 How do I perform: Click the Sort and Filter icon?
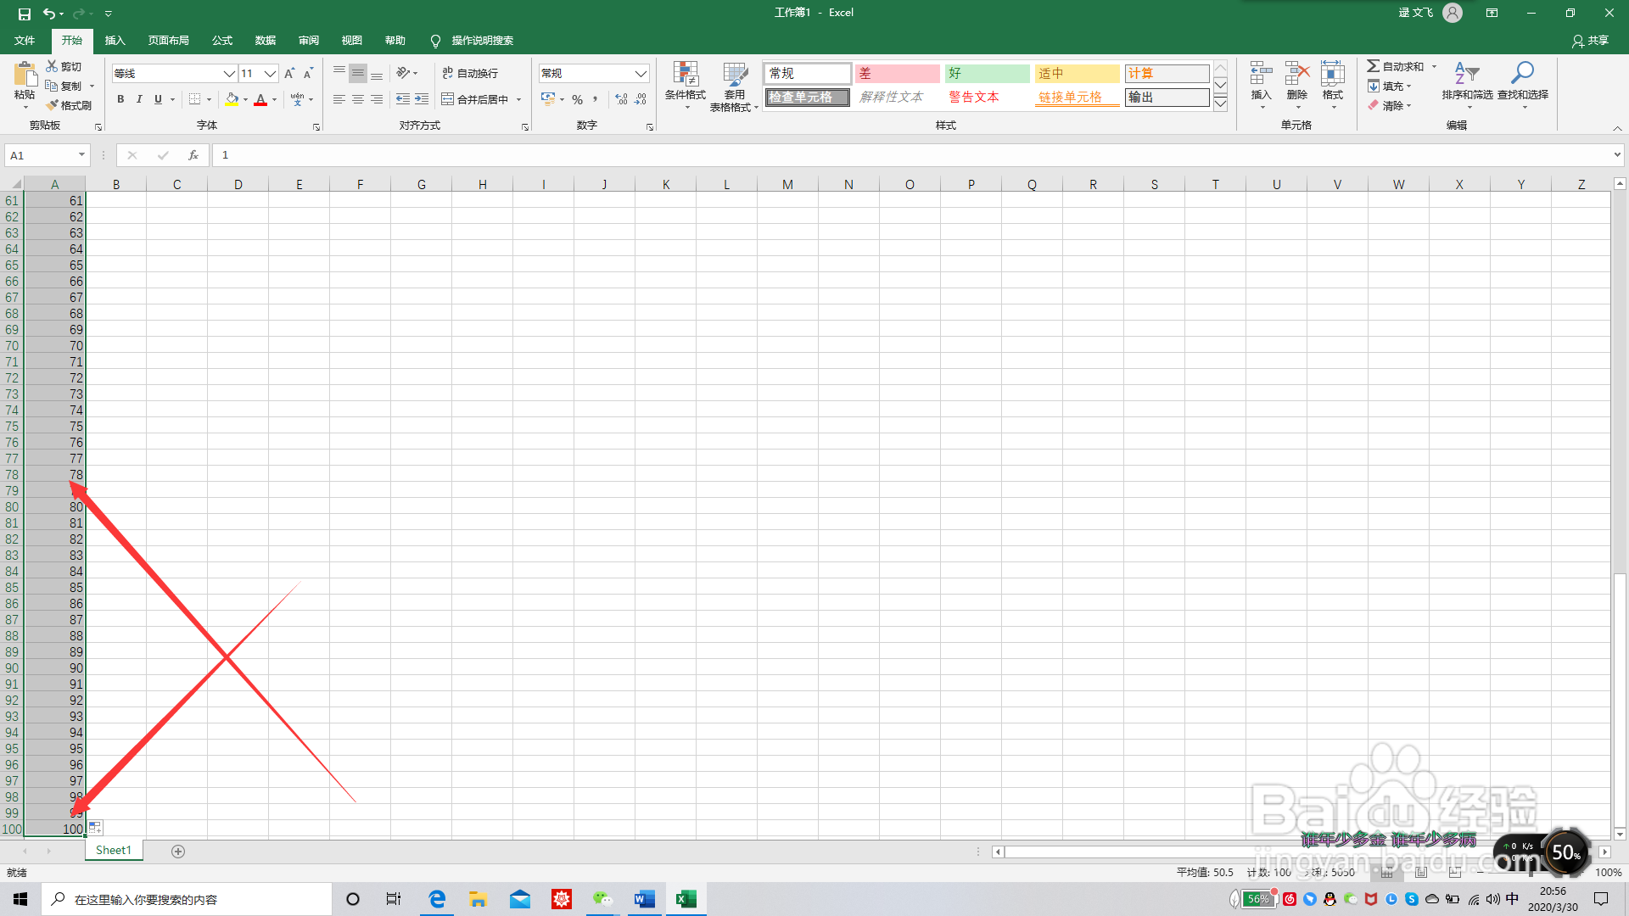(x=1466, y=75)
